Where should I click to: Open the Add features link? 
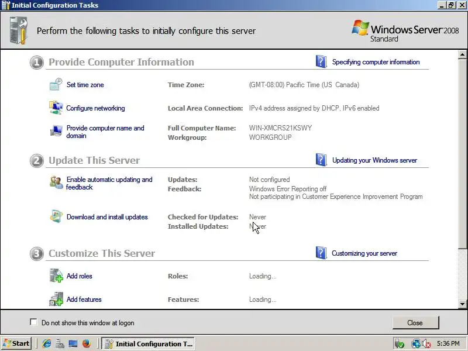point(84,300)
